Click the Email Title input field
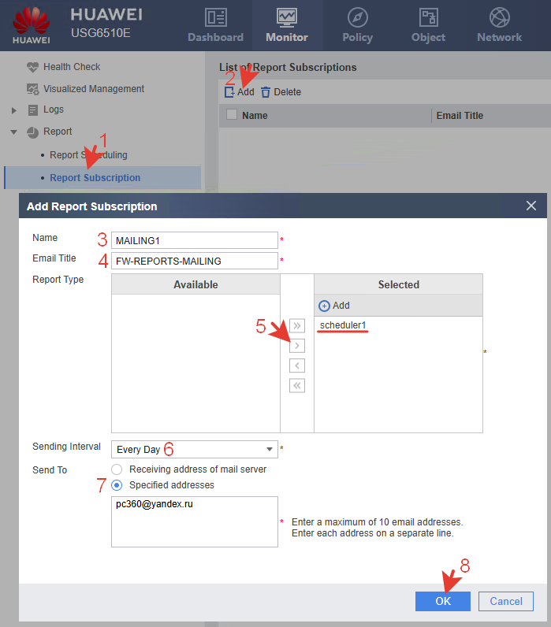The image size is (551, 627). pos(194,261)
